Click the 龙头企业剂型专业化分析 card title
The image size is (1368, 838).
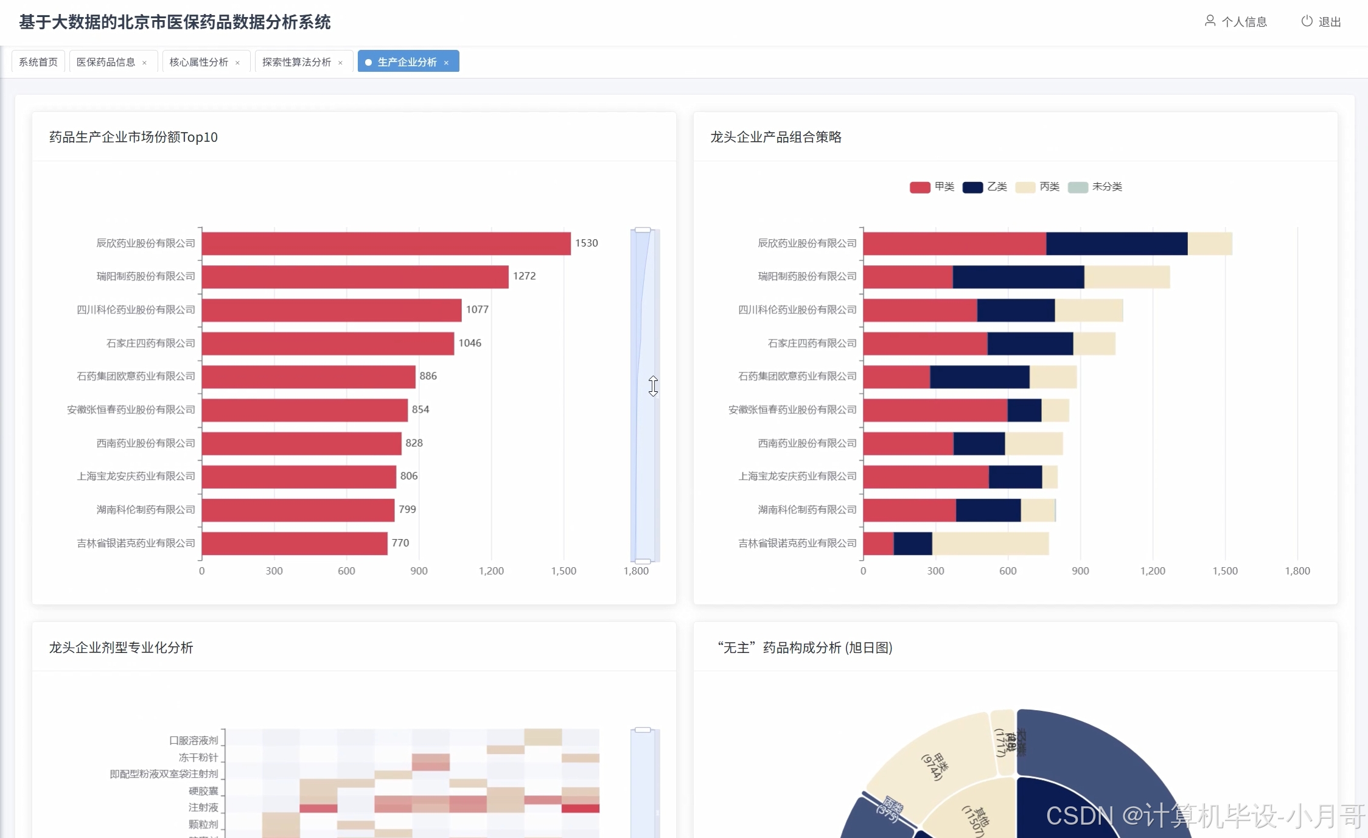tap(121, 648)
